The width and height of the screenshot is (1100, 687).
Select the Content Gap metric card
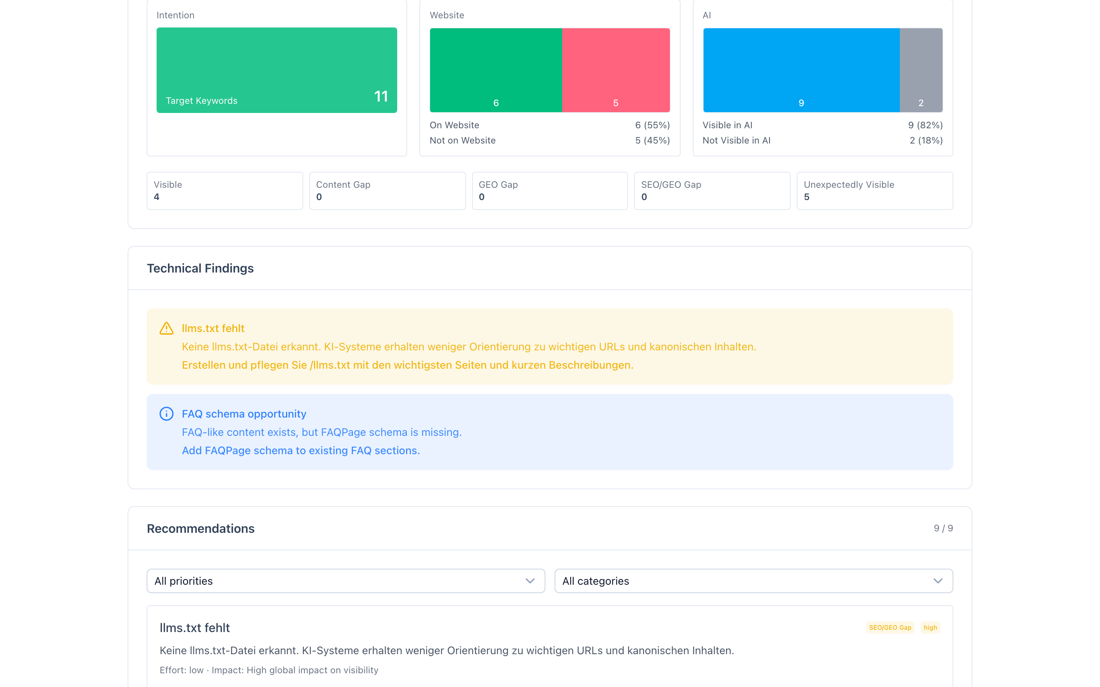point(387,190)
